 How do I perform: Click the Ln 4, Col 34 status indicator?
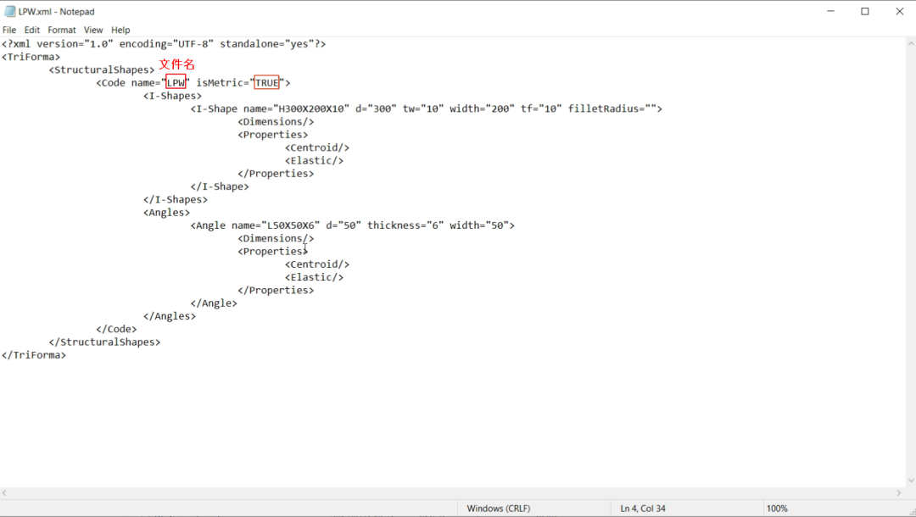pos(643,509)
